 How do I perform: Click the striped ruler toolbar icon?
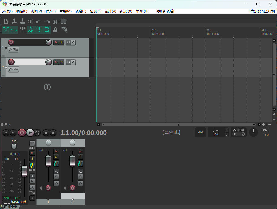[64, 30]
